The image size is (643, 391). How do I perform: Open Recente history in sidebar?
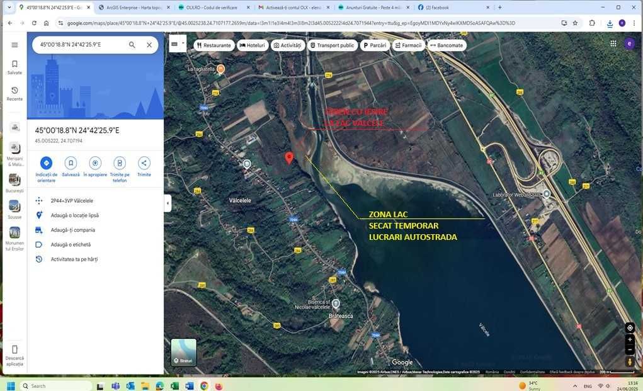click(14, 93)
